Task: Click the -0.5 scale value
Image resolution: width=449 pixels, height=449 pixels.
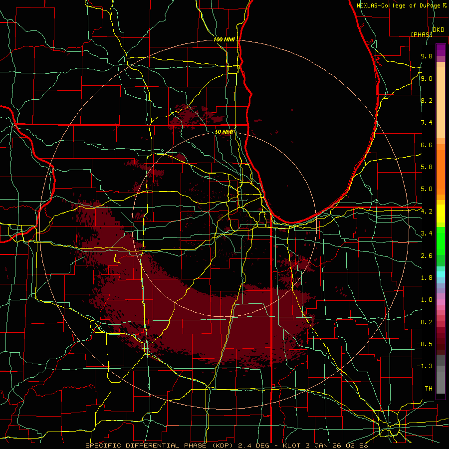Action: [425, 344]
